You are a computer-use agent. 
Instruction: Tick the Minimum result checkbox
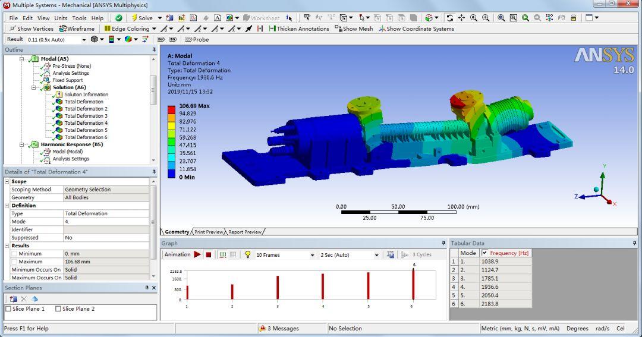14,254
